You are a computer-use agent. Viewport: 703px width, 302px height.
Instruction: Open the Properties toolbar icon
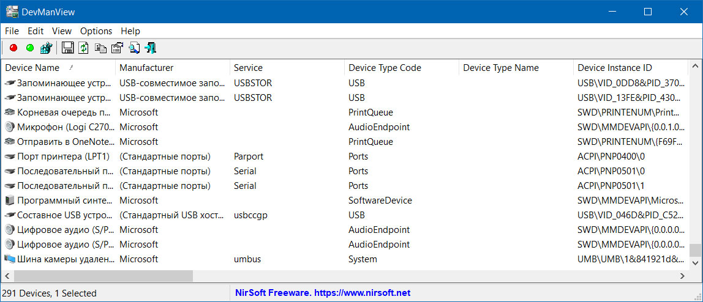118,48
